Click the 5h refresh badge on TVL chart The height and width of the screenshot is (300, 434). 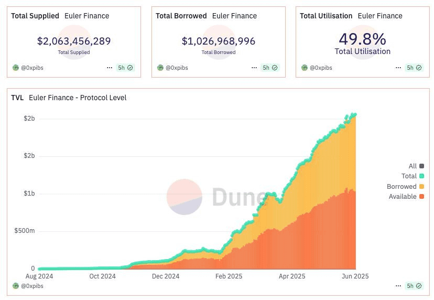tap(414, 286)
